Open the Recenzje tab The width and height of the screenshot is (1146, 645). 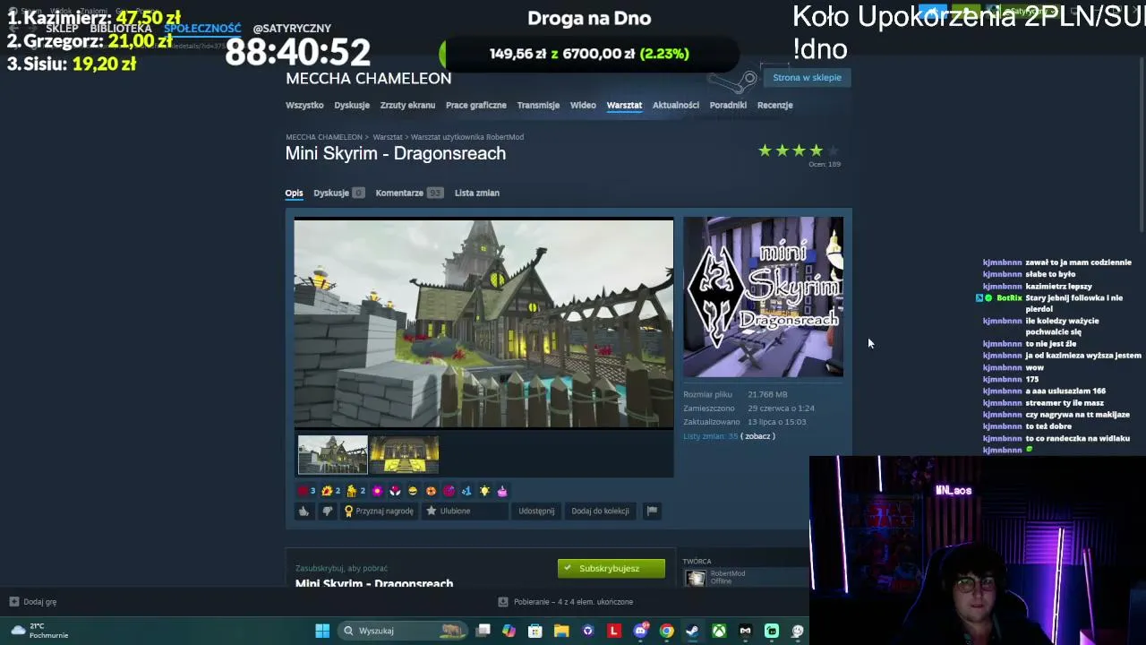(775, 105)
